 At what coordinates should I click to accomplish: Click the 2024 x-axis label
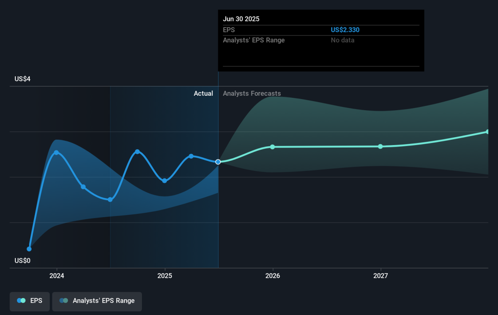pyautogui.click(x=56, y=276)
